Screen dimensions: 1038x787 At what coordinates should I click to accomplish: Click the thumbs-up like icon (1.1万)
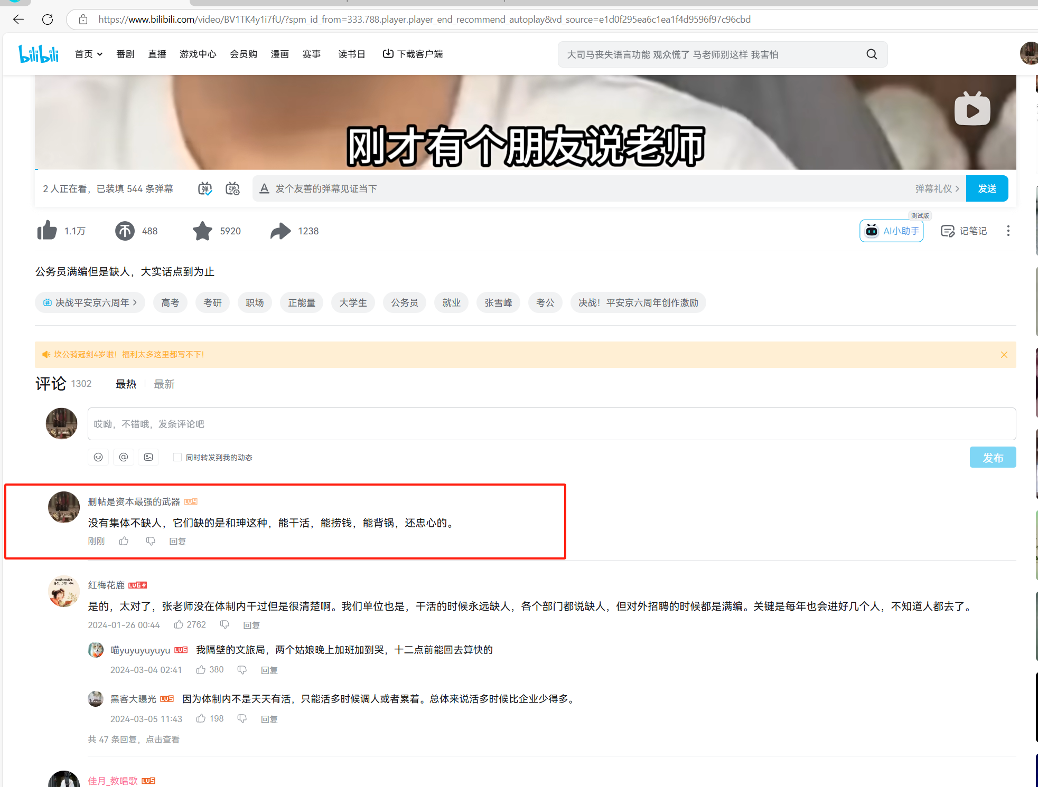pos(47,231)
